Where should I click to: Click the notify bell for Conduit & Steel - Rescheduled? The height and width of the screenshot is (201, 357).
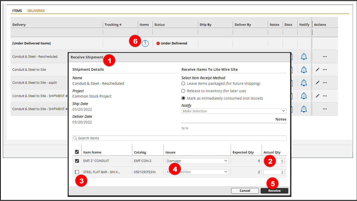(304, 56)
